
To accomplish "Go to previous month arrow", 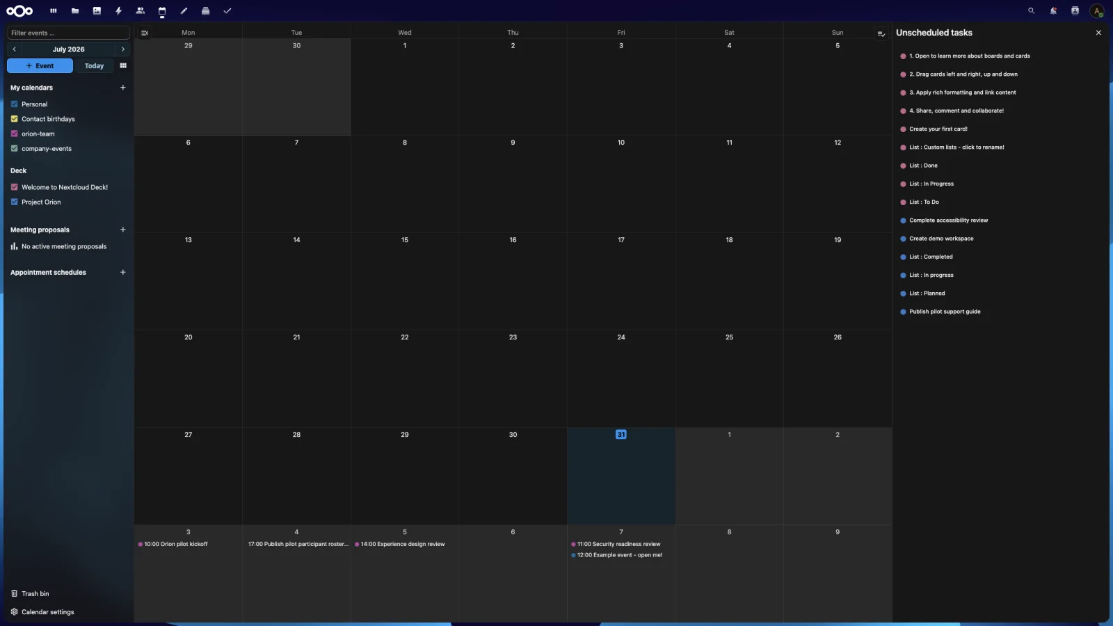I will (x=14, y=49).
